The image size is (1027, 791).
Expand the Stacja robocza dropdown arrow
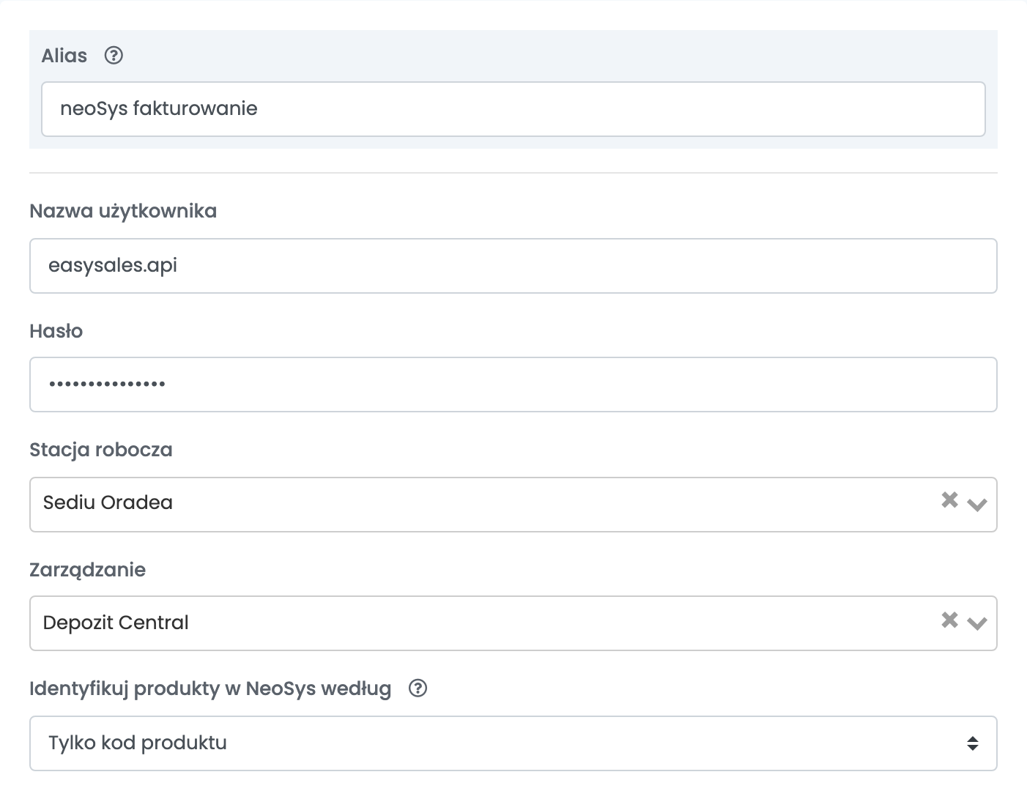click(x=977, y=505)
